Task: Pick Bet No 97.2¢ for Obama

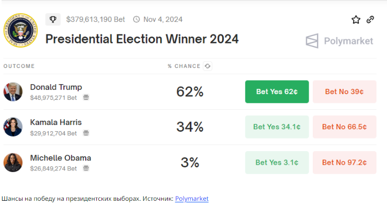Action: tap(344, 162)
